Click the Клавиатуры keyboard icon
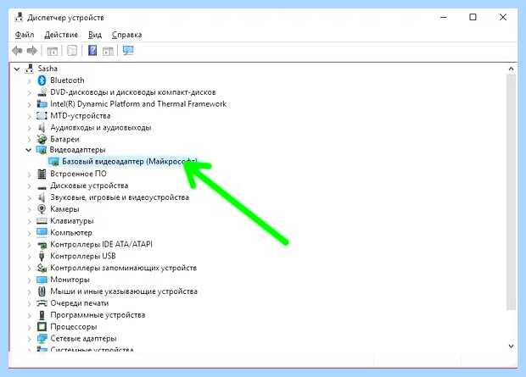Viewport: 526px width, 377px height. (x=42, y=221)
